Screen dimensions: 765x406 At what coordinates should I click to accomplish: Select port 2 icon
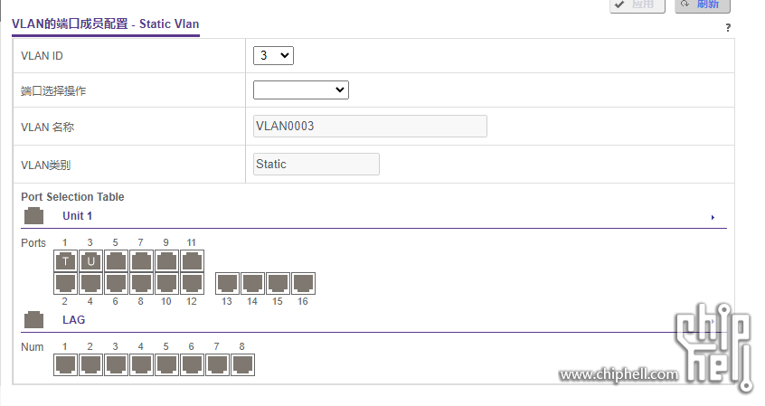coord(65,284)
